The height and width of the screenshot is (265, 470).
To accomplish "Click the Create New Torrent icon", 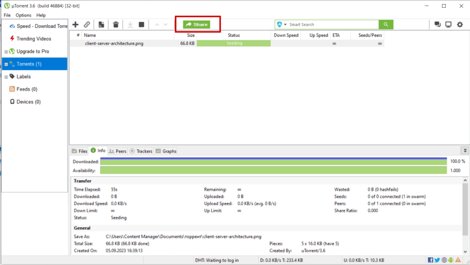I will [101, 24].
